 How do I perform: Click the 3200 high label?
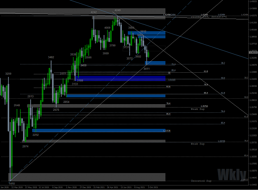8,74
